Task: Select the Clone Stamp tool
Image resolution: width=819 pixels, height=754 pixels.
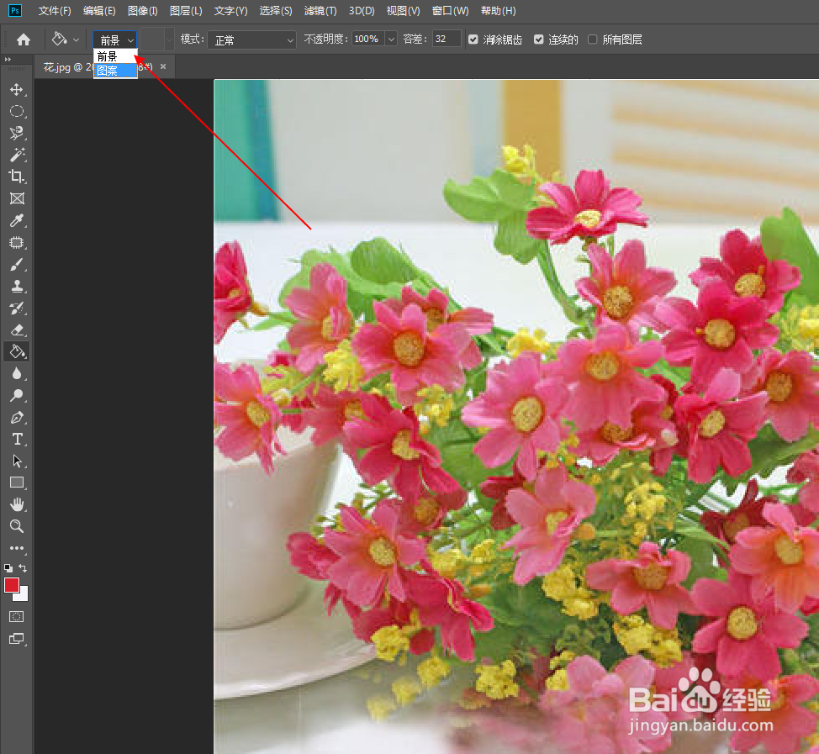Action: (x=17, y=286)
